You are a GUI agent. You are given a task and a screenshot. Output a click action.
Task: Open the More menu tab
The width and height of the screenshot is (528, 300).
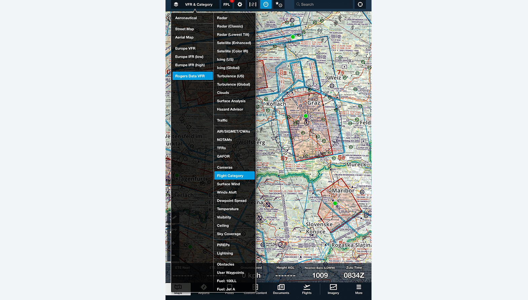[x=359, y=289]
